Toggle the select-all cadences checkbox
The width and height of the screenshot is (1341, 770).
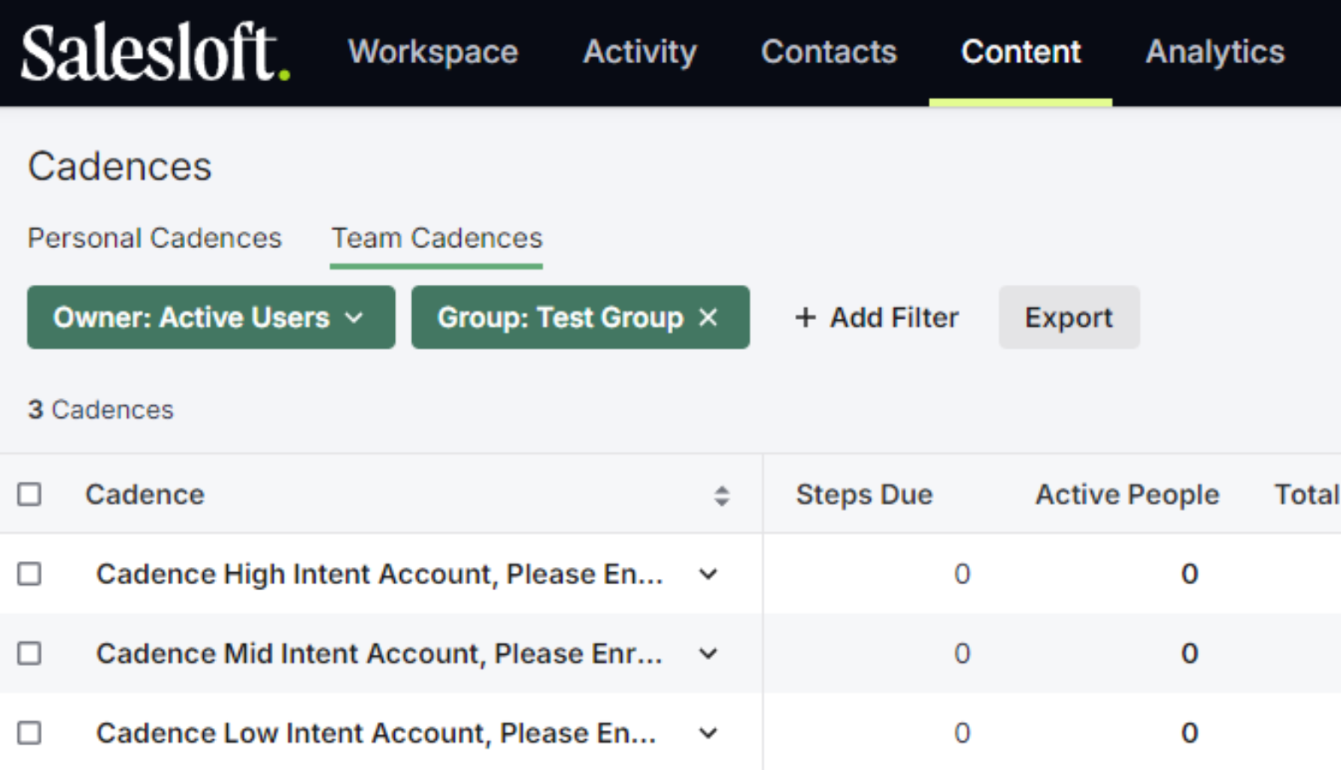pos(30,495)
